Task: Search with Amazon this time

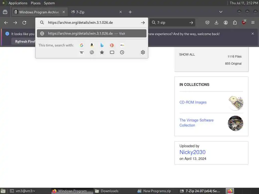Action: coord(92,45)
